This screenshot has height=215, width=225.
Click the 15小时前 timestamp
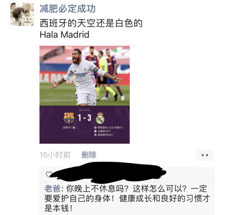55,155
